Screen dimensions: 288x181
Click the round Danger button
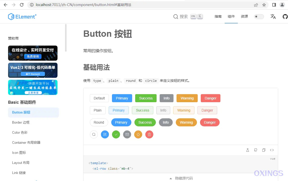tap(210, 122)
